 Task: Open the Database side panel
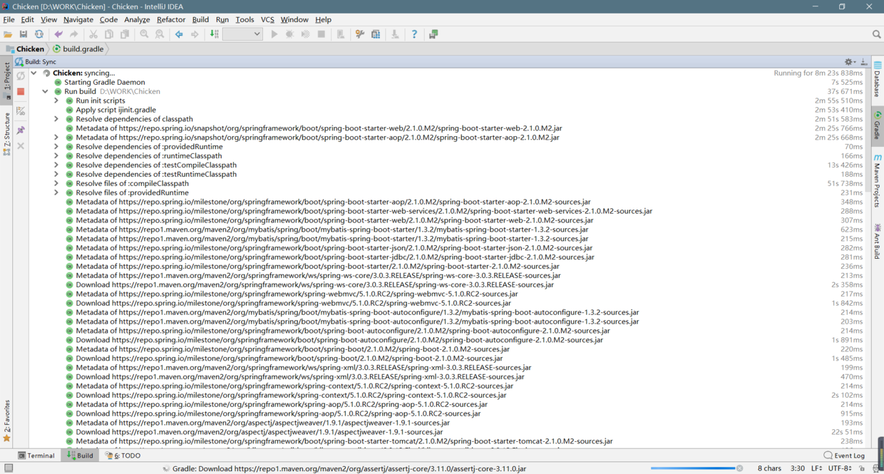pos(878,79)
